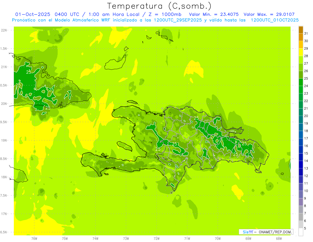The width and height of the screenshot is (313, 242).
Task: Click the Temperatura (C,somb.) chart title
Action: [159, 6]
